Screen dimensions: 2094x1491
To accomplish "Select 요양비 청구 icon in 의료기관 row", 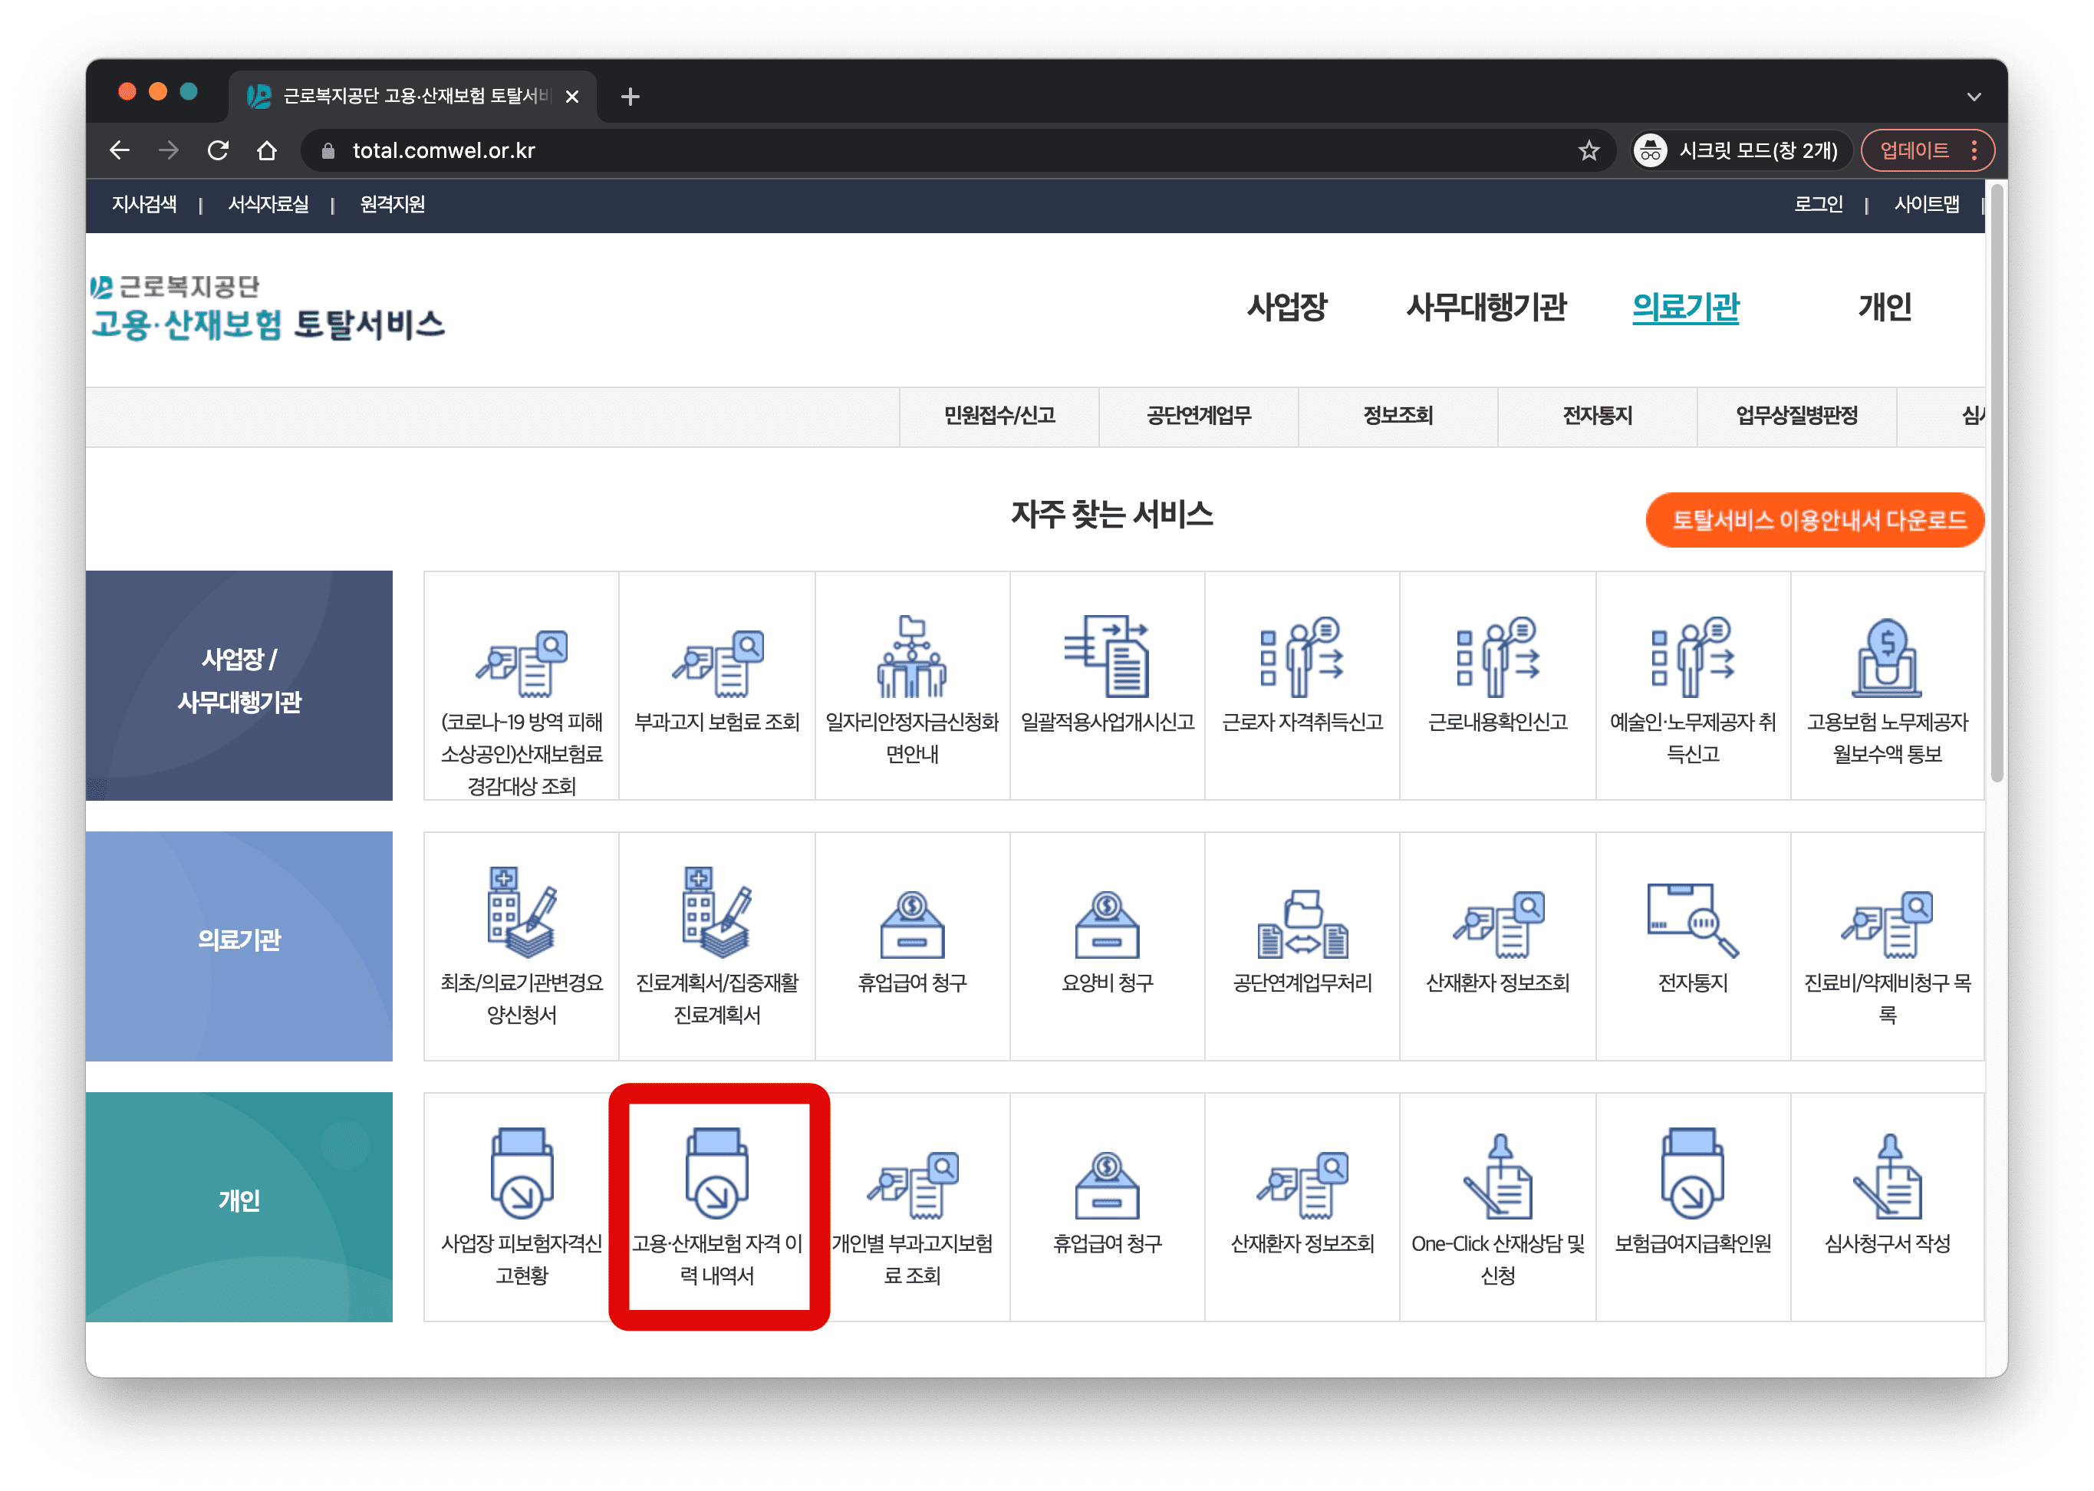I will coord(1107,926).
